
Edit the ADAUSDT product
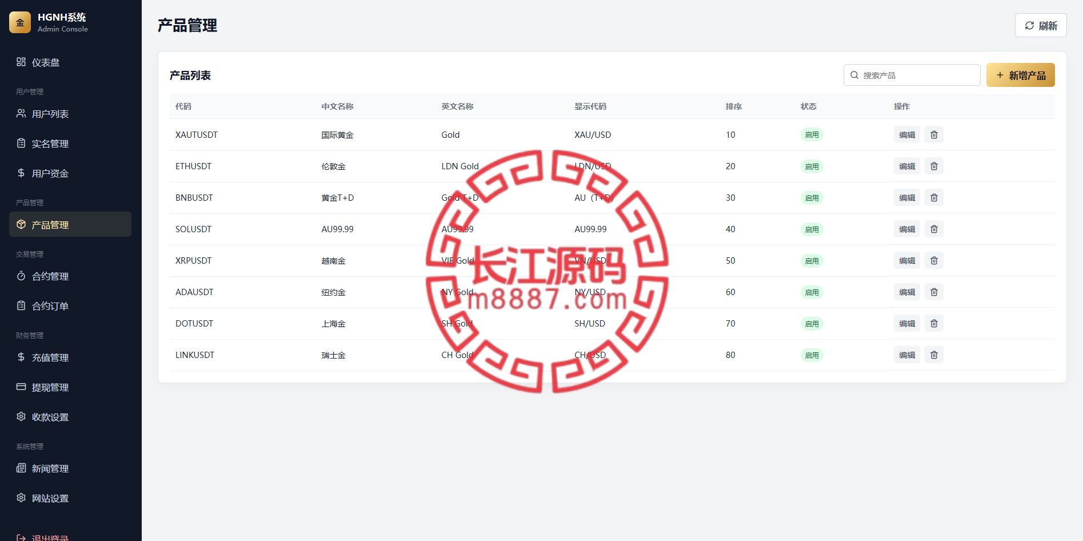907,292
